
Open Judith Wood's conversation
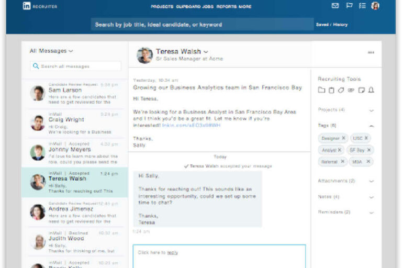coord(75,242)
